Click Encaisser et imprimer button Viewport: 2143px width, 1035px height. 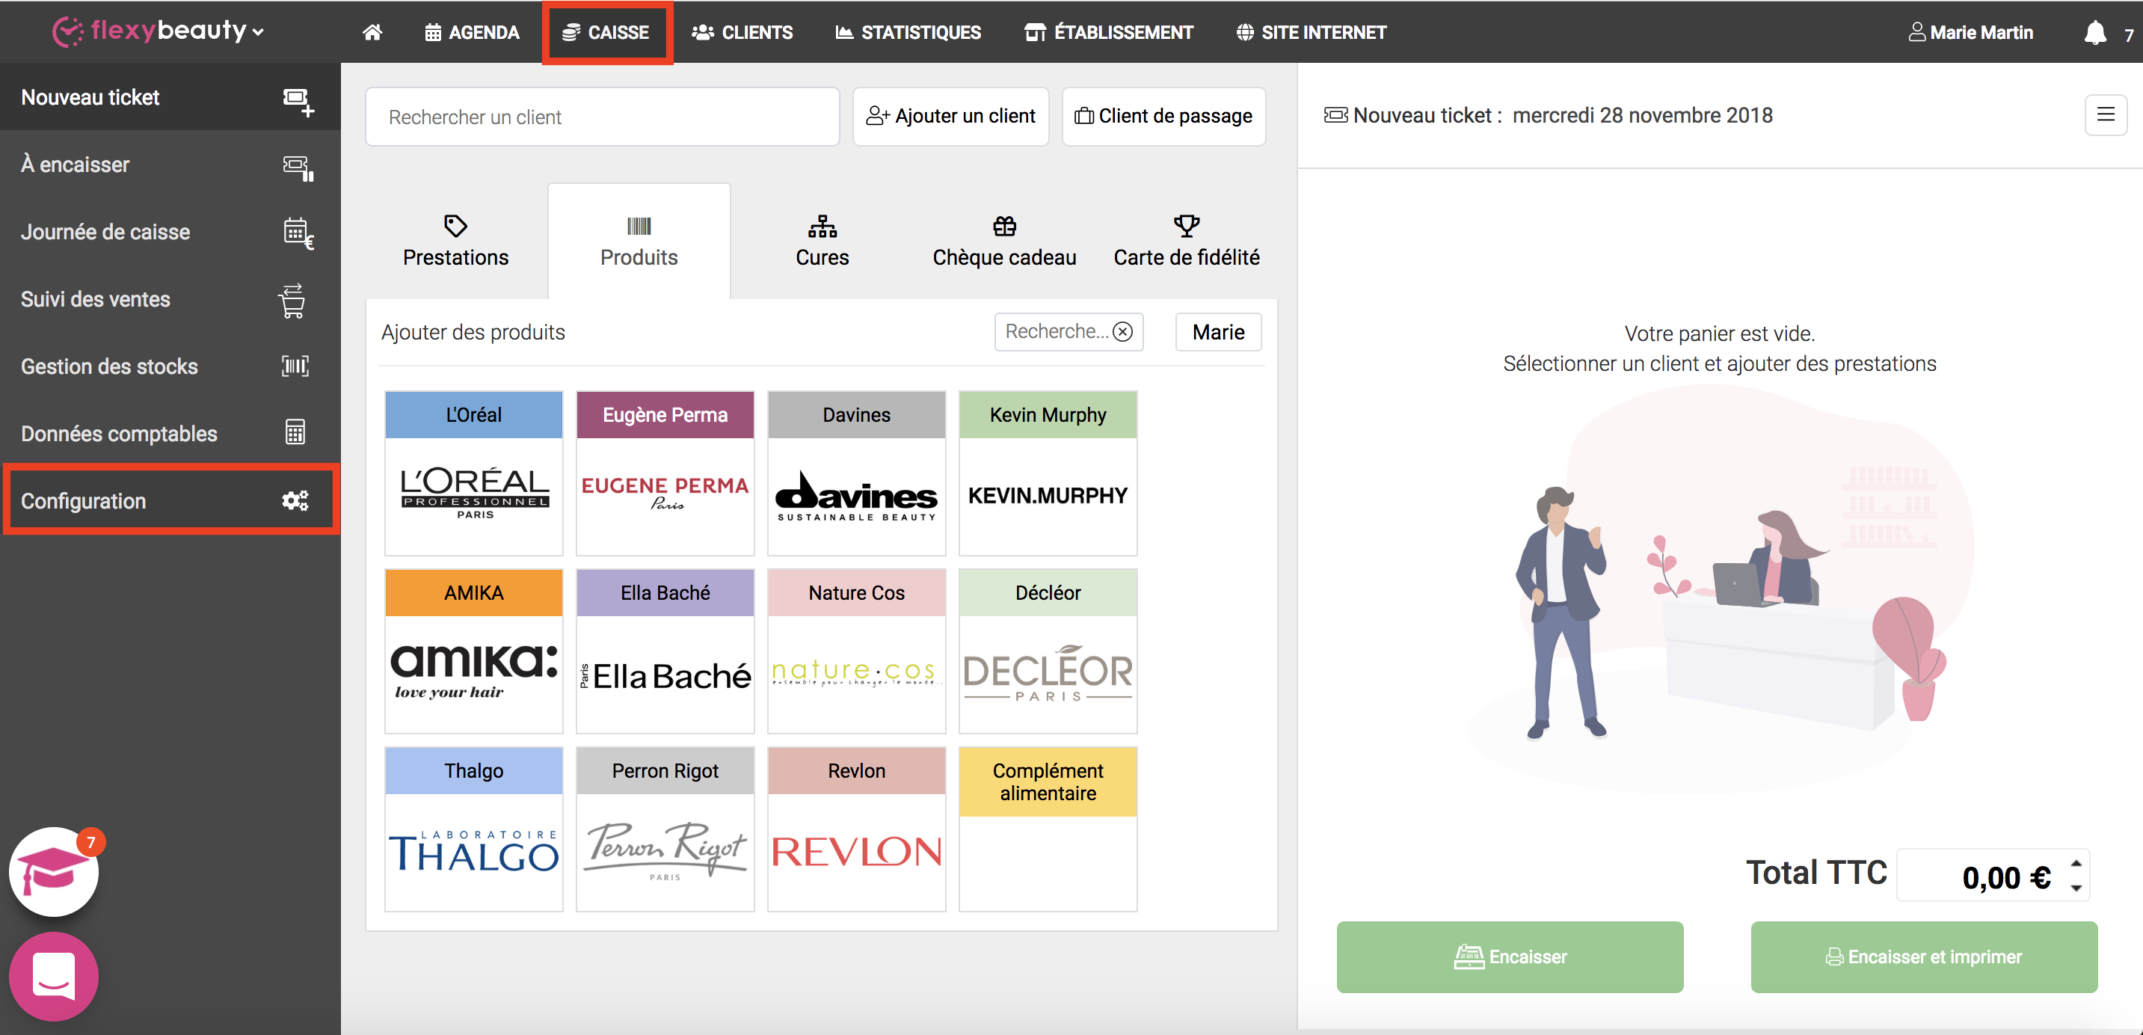pyautogui.click(x=1923, y=956)
